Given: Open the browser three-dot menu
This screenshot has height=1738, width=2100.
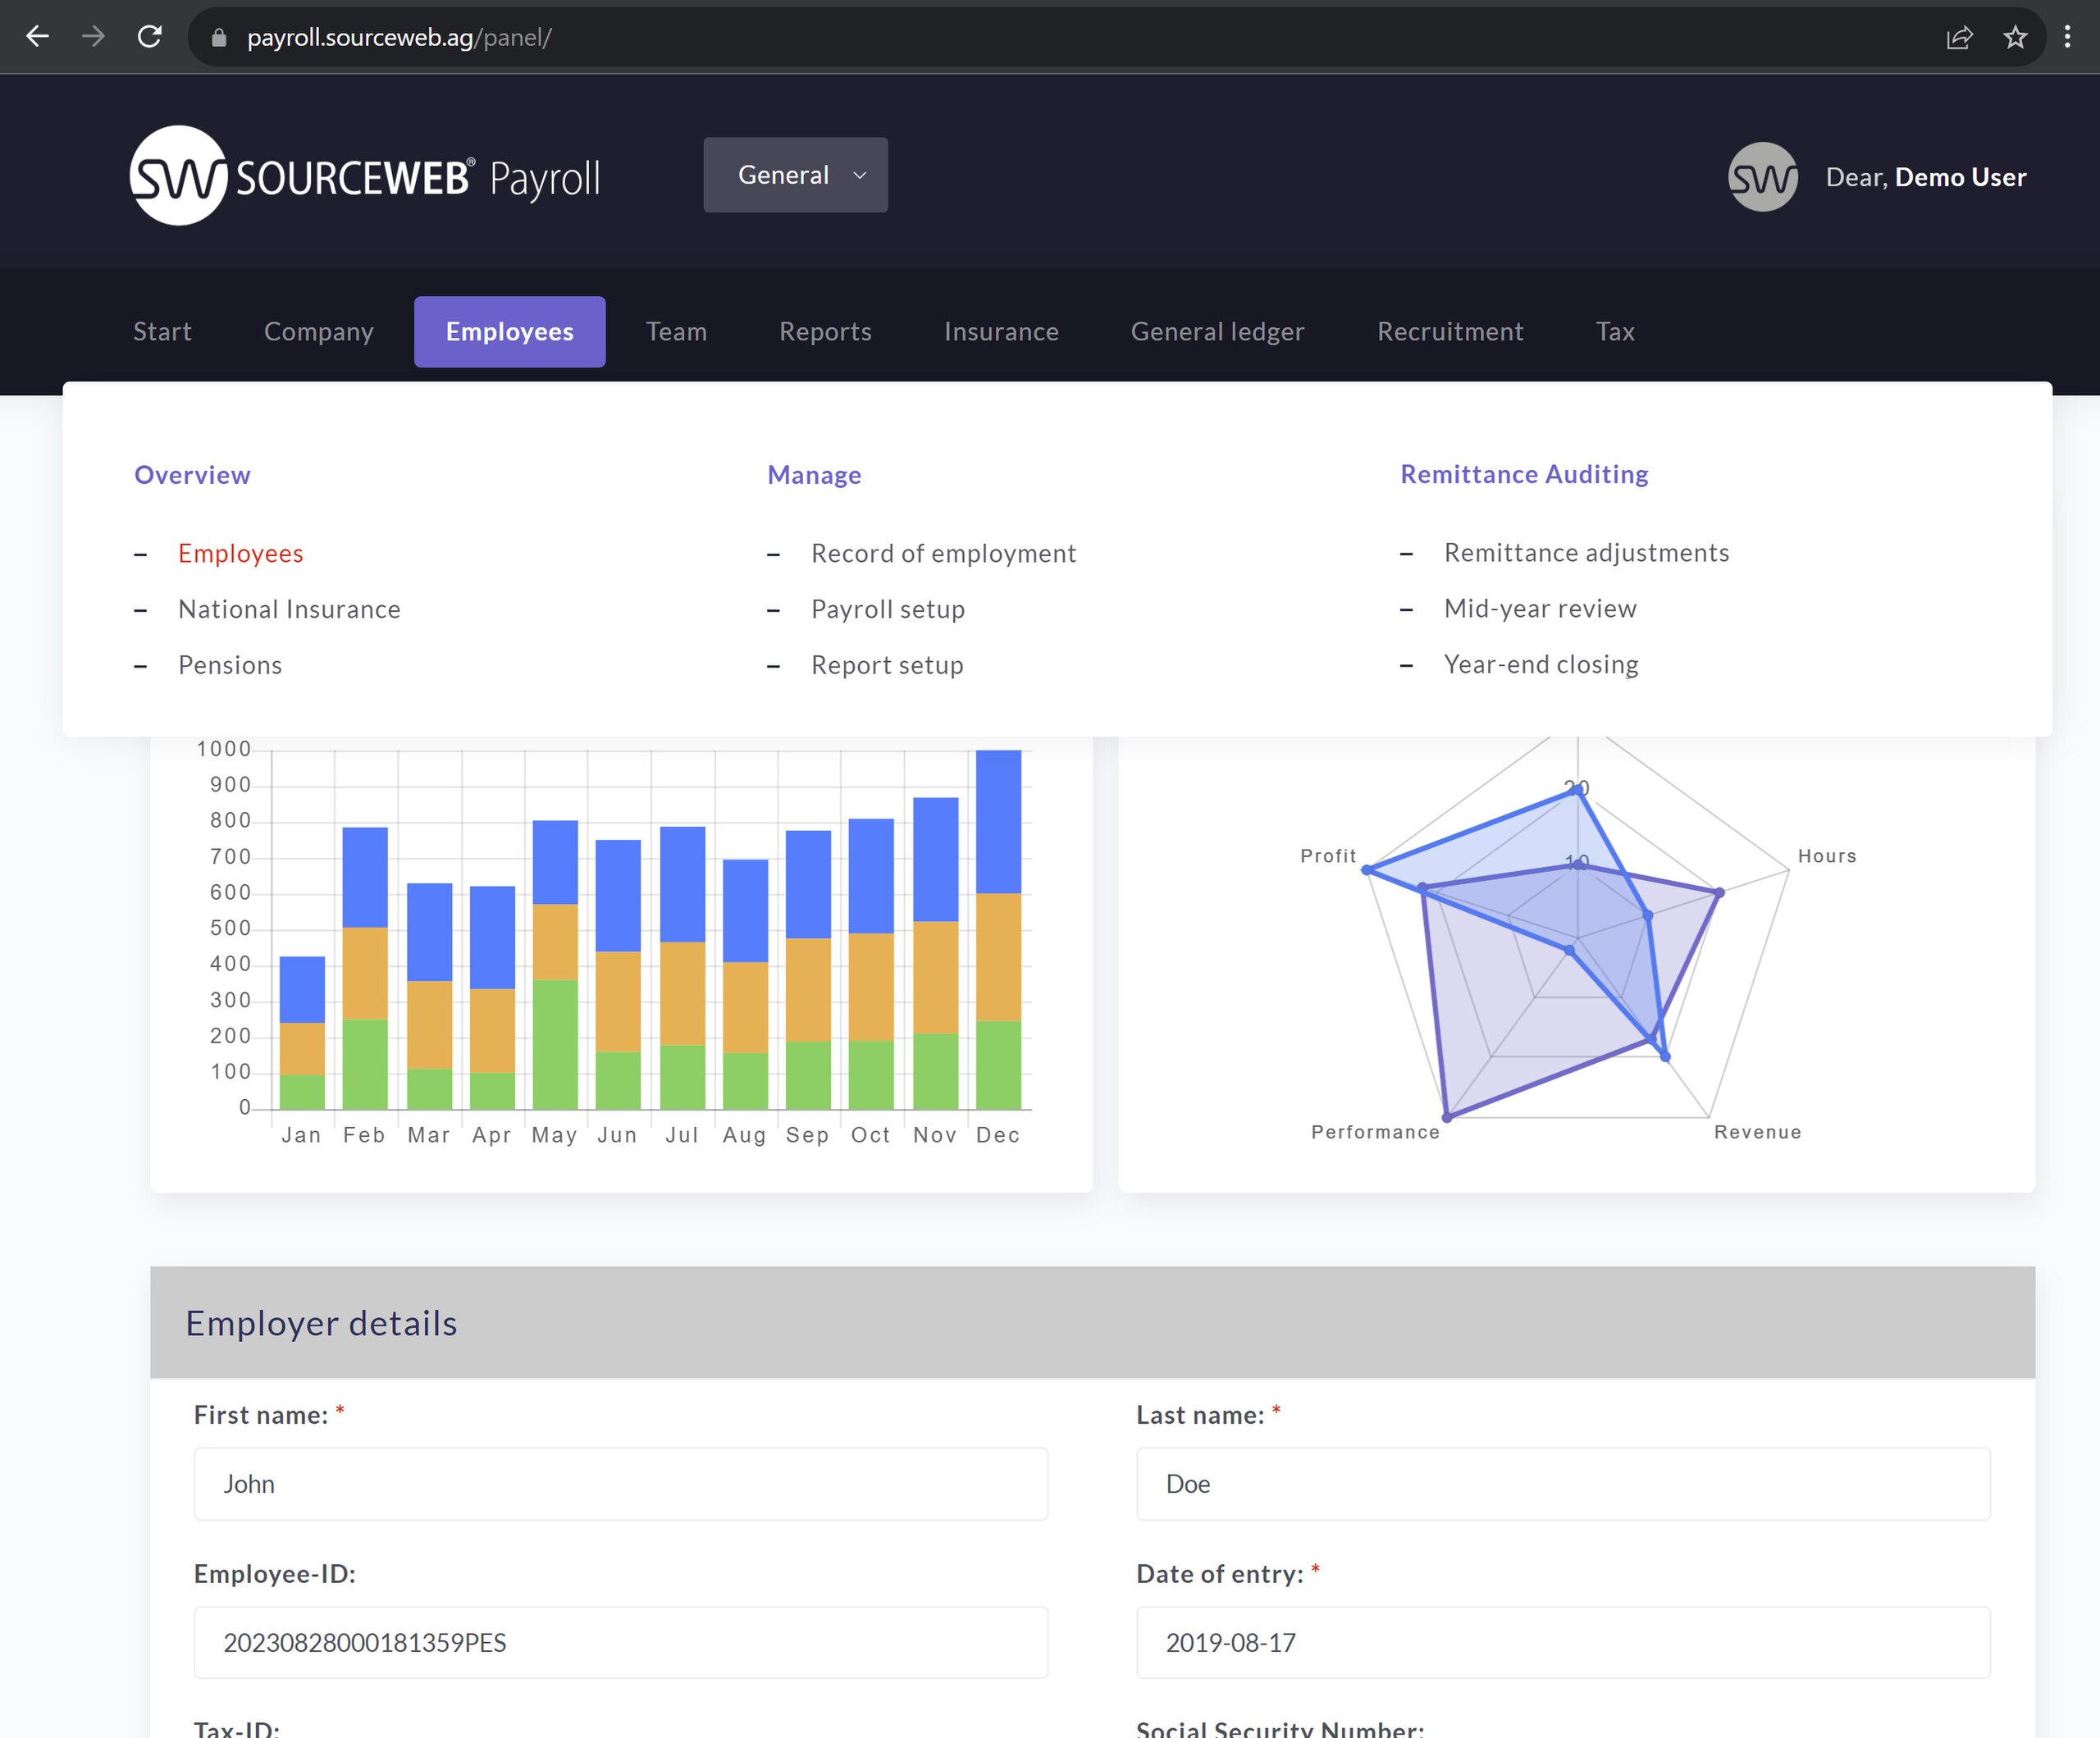Looking at the screenshot, I should (x=2067, y=37).
